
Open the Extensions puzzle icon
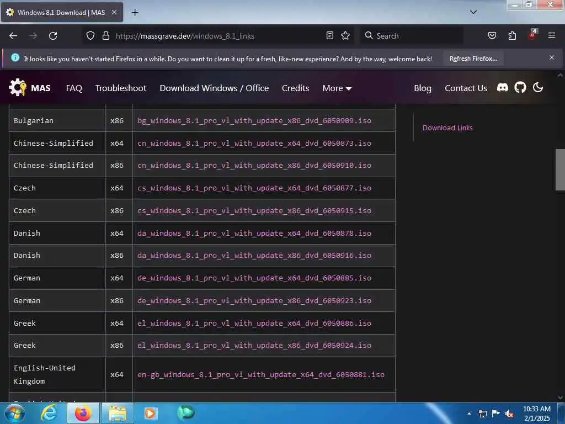tap(512, 36)
